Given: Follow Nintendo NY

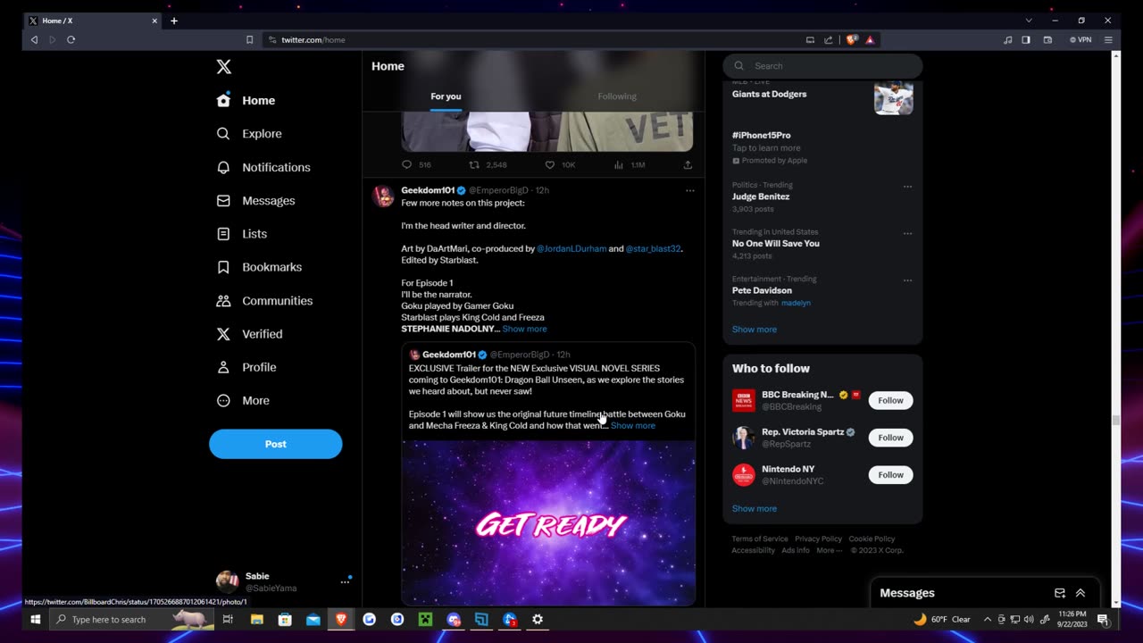Looking at the screenshot, I should click(890, 475).
